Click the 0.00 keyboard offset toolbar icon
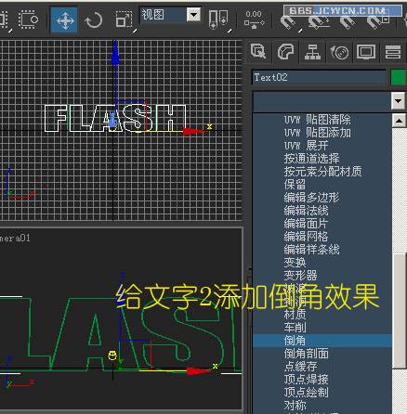 [254, 19]
